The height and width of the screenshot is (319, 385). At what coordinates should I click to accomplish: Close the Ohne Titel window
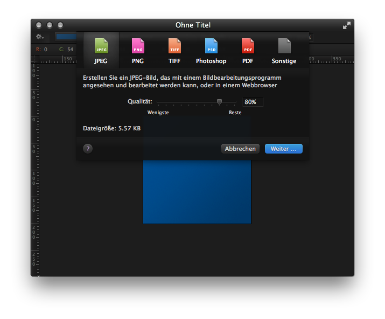click(39, 25)
